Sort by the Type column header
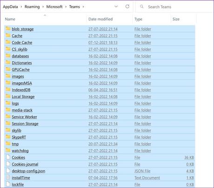Screen dimensions: 214x188 (138, 19)
